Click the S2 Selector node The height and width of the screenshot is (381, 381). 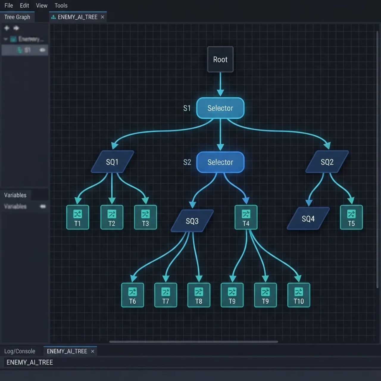point(220,162)
